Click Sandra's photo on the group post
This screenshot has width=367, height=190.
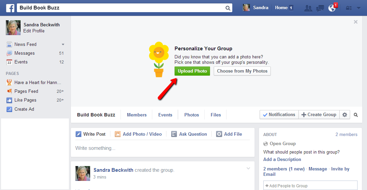click(x=83, y=173)
